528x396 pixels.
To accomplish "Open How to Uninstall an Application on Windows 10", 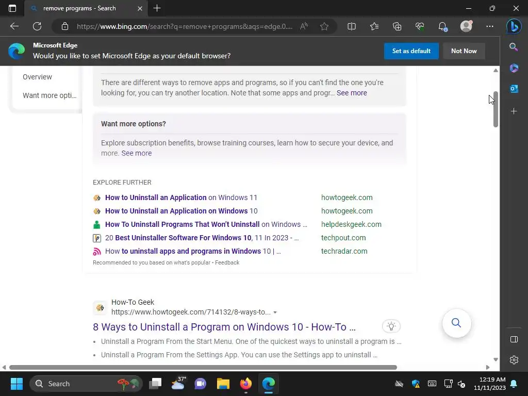I will 181,211.
